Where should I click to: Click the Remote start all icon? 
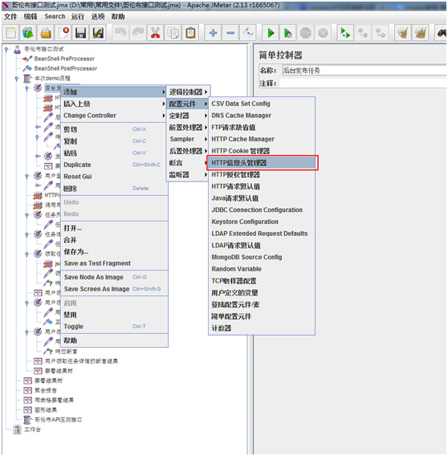(345, 33)
